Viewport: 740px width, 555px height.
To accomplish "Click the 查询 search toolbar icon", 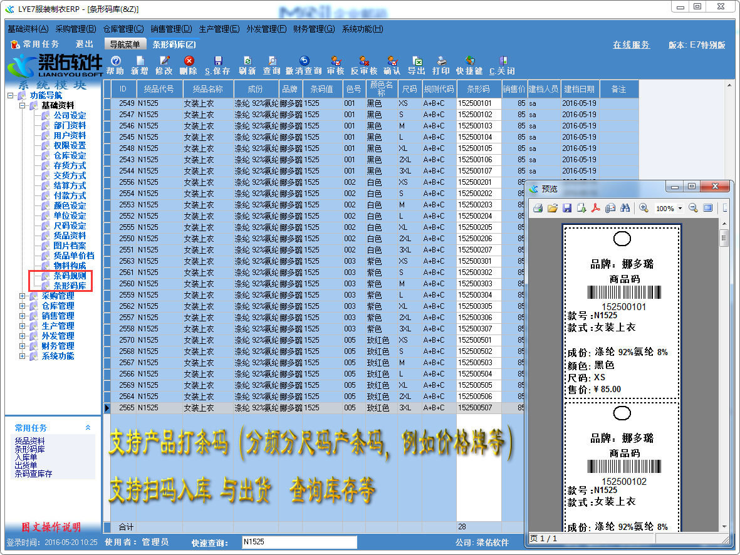I will [272, 61].
